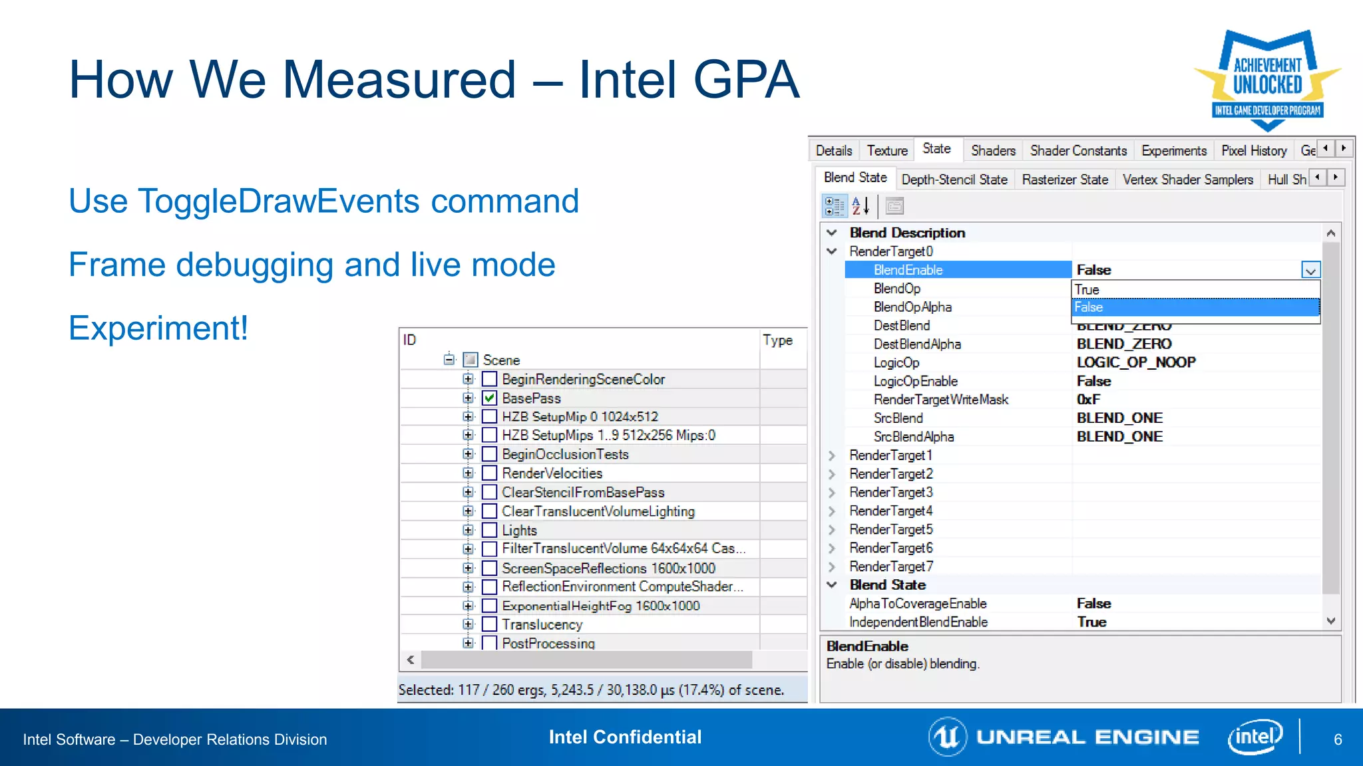Collapse the Scene tree node
1363x766 pixels.
pyautogui.click(x=449, y=359)
